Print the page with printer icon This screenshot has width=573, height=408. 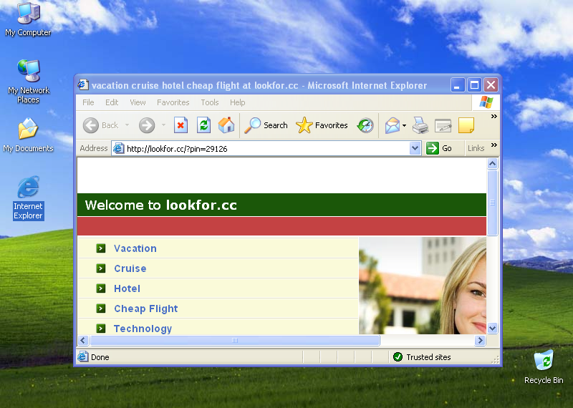(x=420, y=125)
